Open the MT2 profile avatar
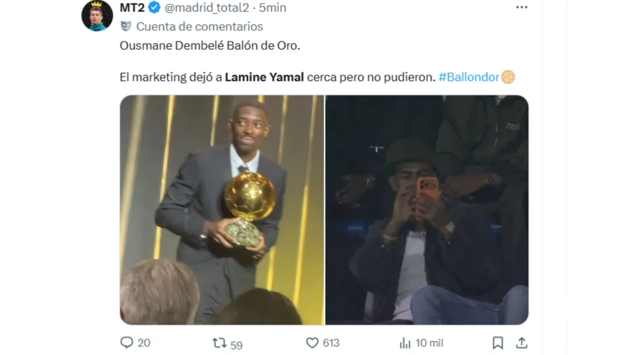The width and height of the screenshot is (632, 355). click(x=98, y=15)
